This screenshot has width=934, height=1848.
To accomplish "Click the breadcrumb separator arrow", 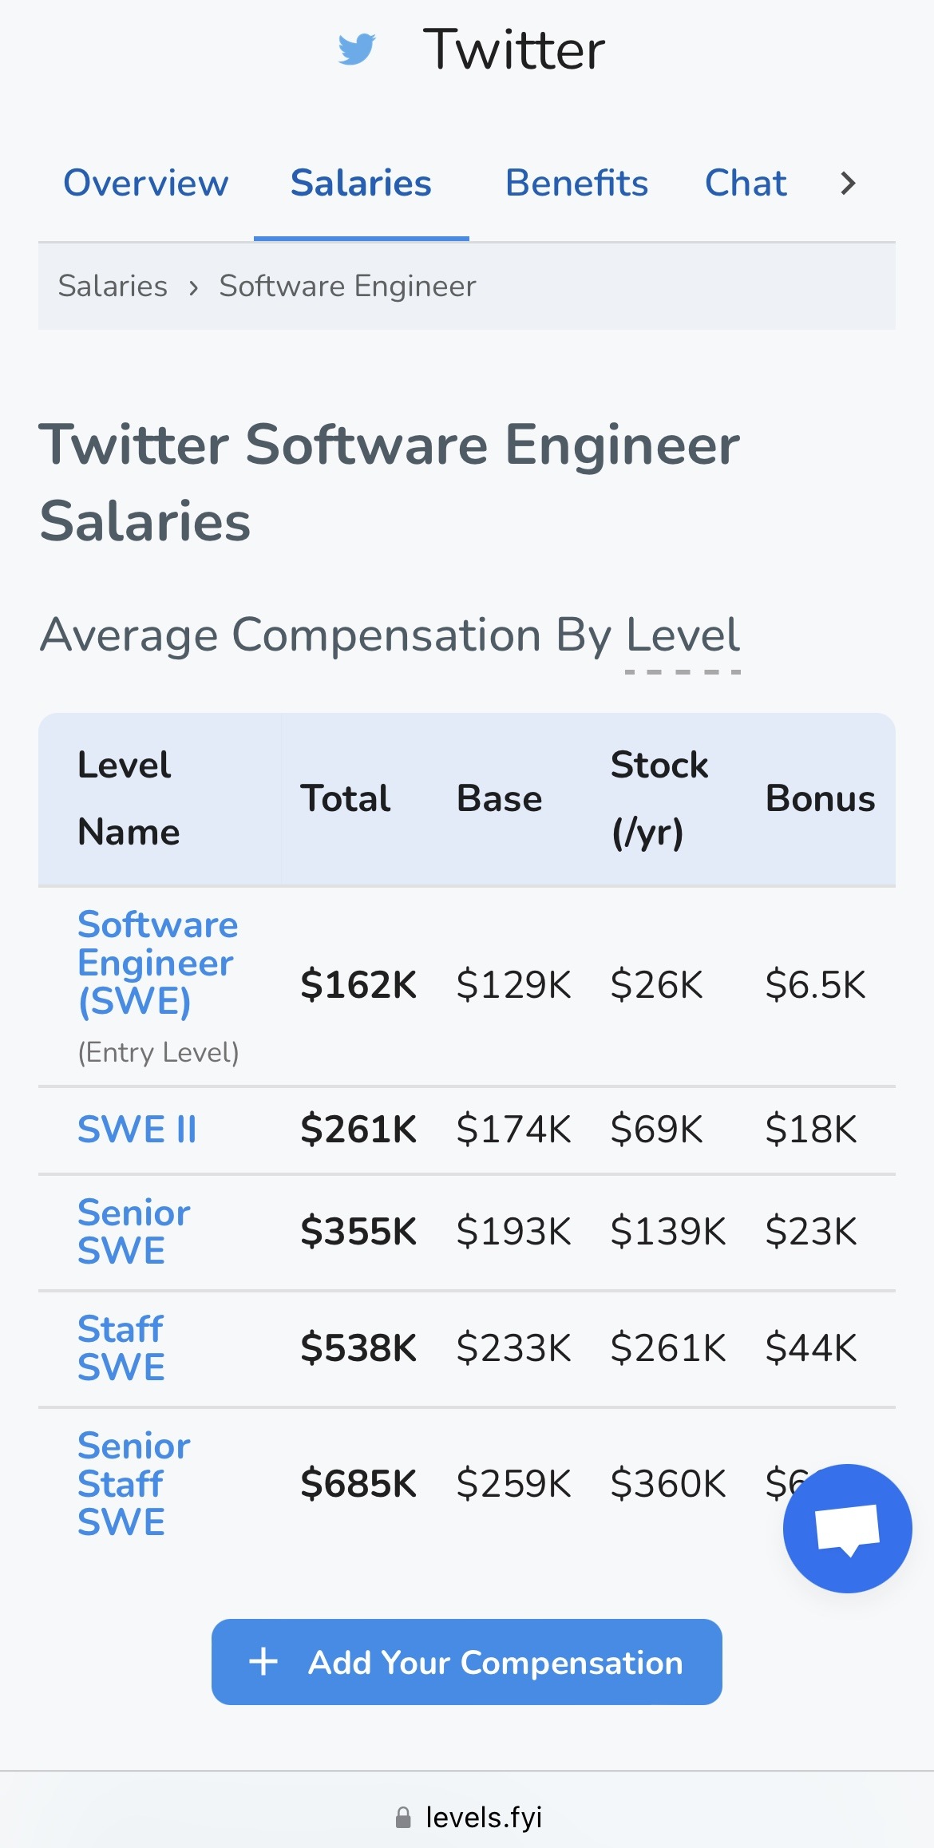I will [193, 287].
